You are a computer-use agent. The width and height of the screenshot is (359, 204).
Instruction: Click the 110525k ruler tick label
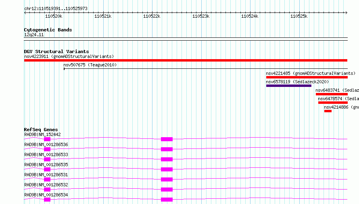299,16
